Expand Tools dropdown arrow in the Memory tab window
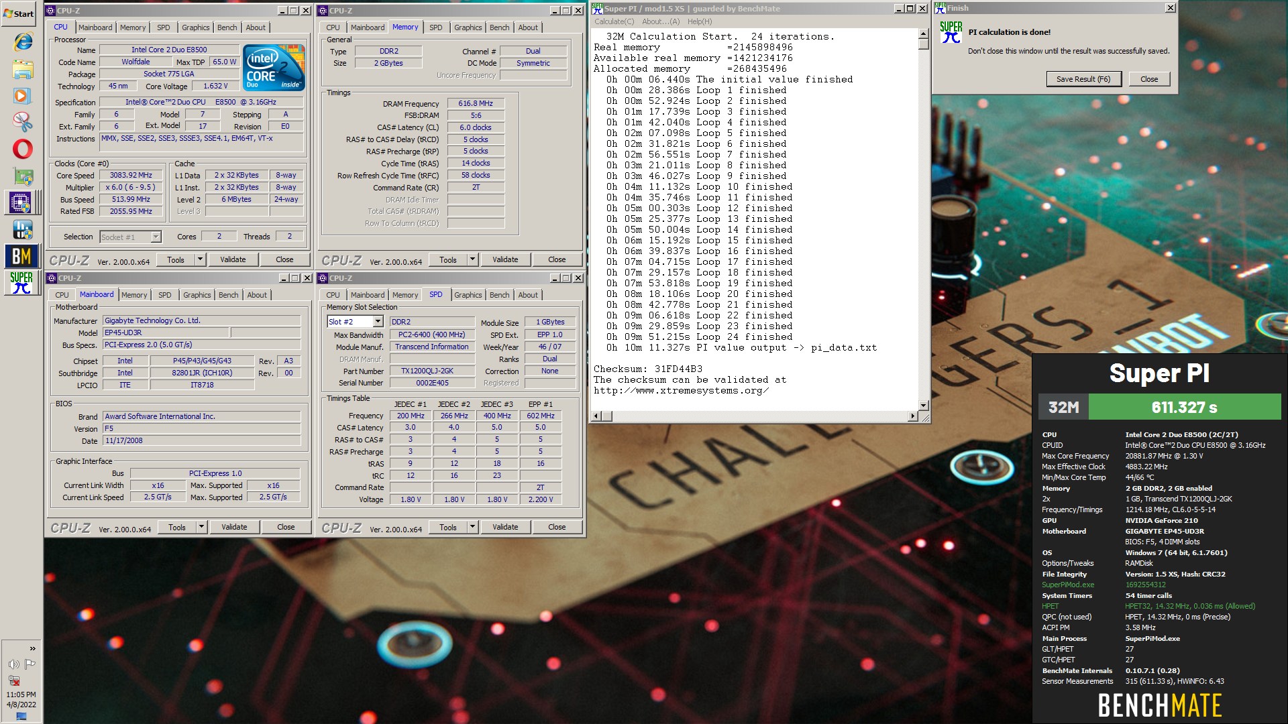 [472, 259]
